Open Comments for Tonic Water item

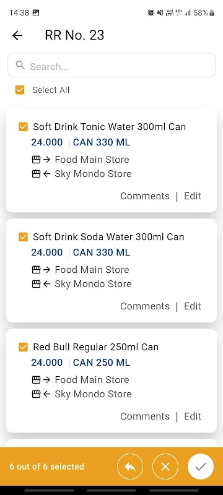[x=145, y=196]
